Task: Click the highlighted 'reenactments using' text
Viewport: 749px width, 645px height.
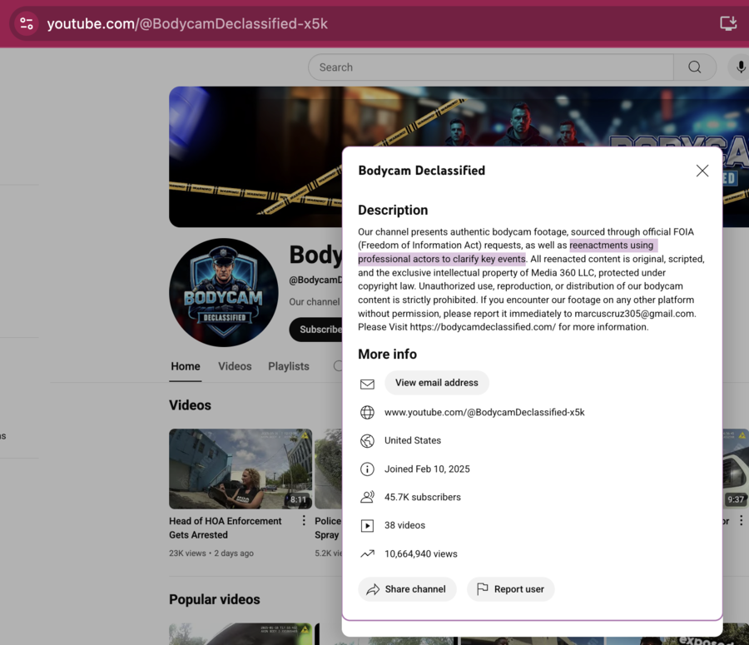Action: click(x=611, y=245)
